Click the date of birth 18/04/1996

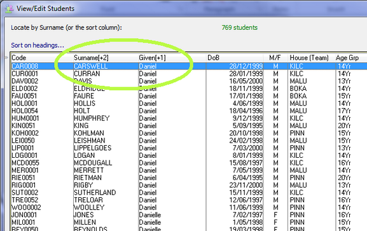tap(246, 111)
